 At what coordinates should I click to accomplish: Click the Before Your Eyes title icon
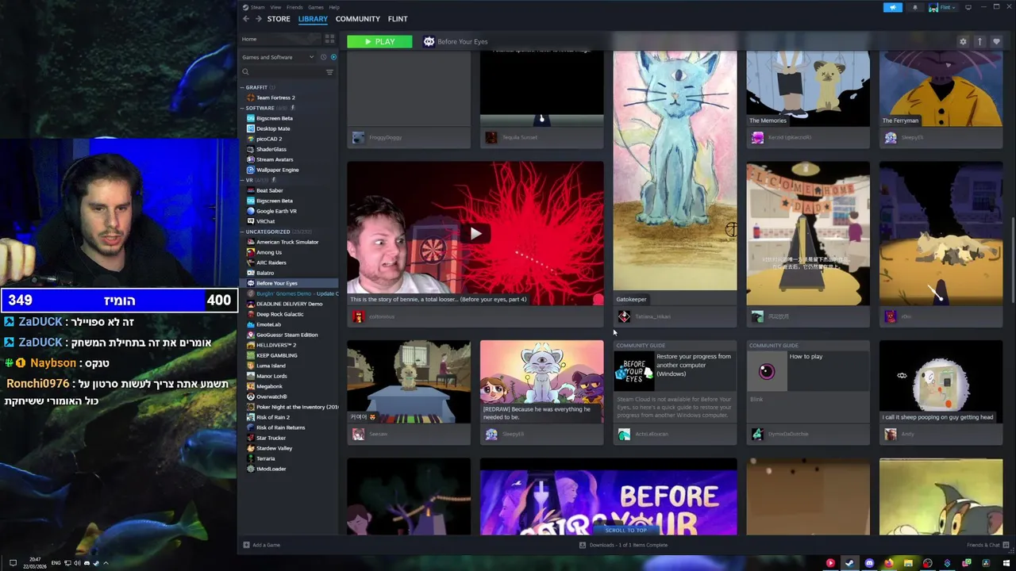point(429,41)
